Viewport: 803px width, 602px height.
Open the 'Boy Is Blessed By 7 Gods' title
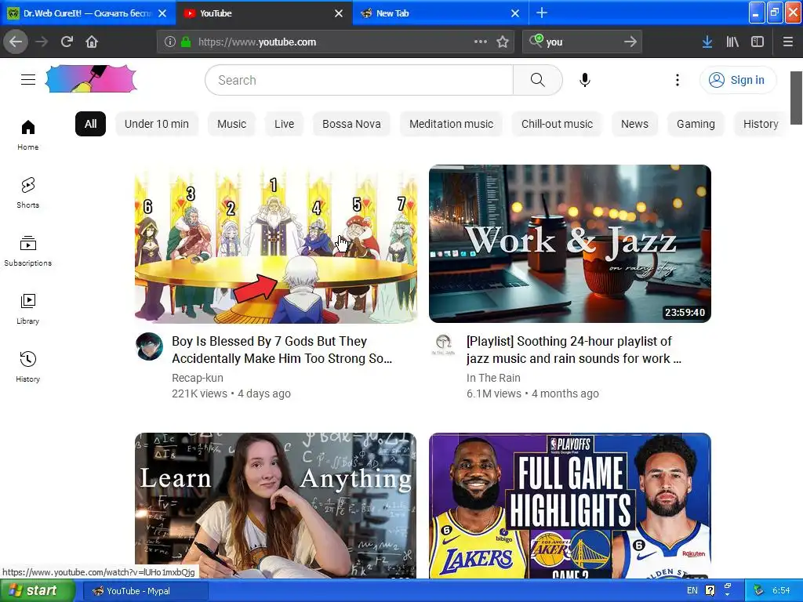282,350
